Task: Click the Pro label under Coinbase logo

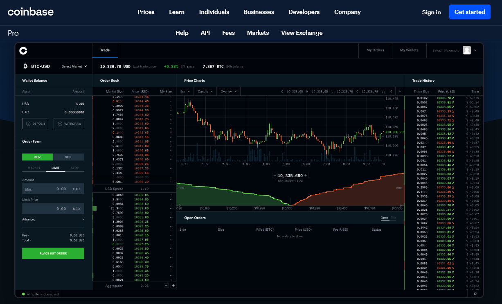Action: point(13,33)
